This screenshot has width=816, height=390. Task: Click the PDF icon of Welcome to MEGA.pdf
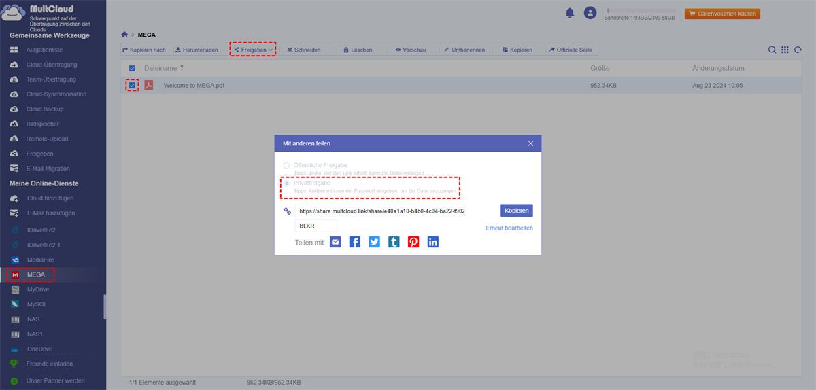[148, 85]
